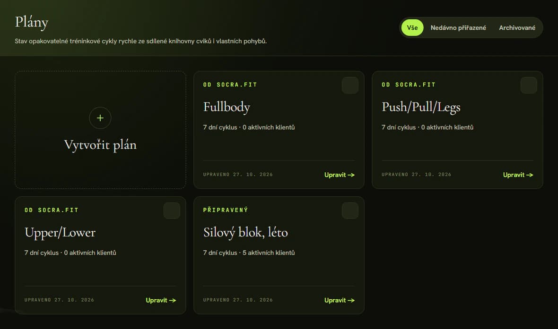Show the Archivované plans tab
This screenshot has height=329, width=558.
click(517, 28)
